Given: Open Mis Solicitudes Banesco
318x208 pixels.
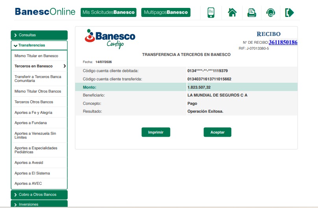Looking at the screenshot, I should pyautogui.click(x=109, y=12).
